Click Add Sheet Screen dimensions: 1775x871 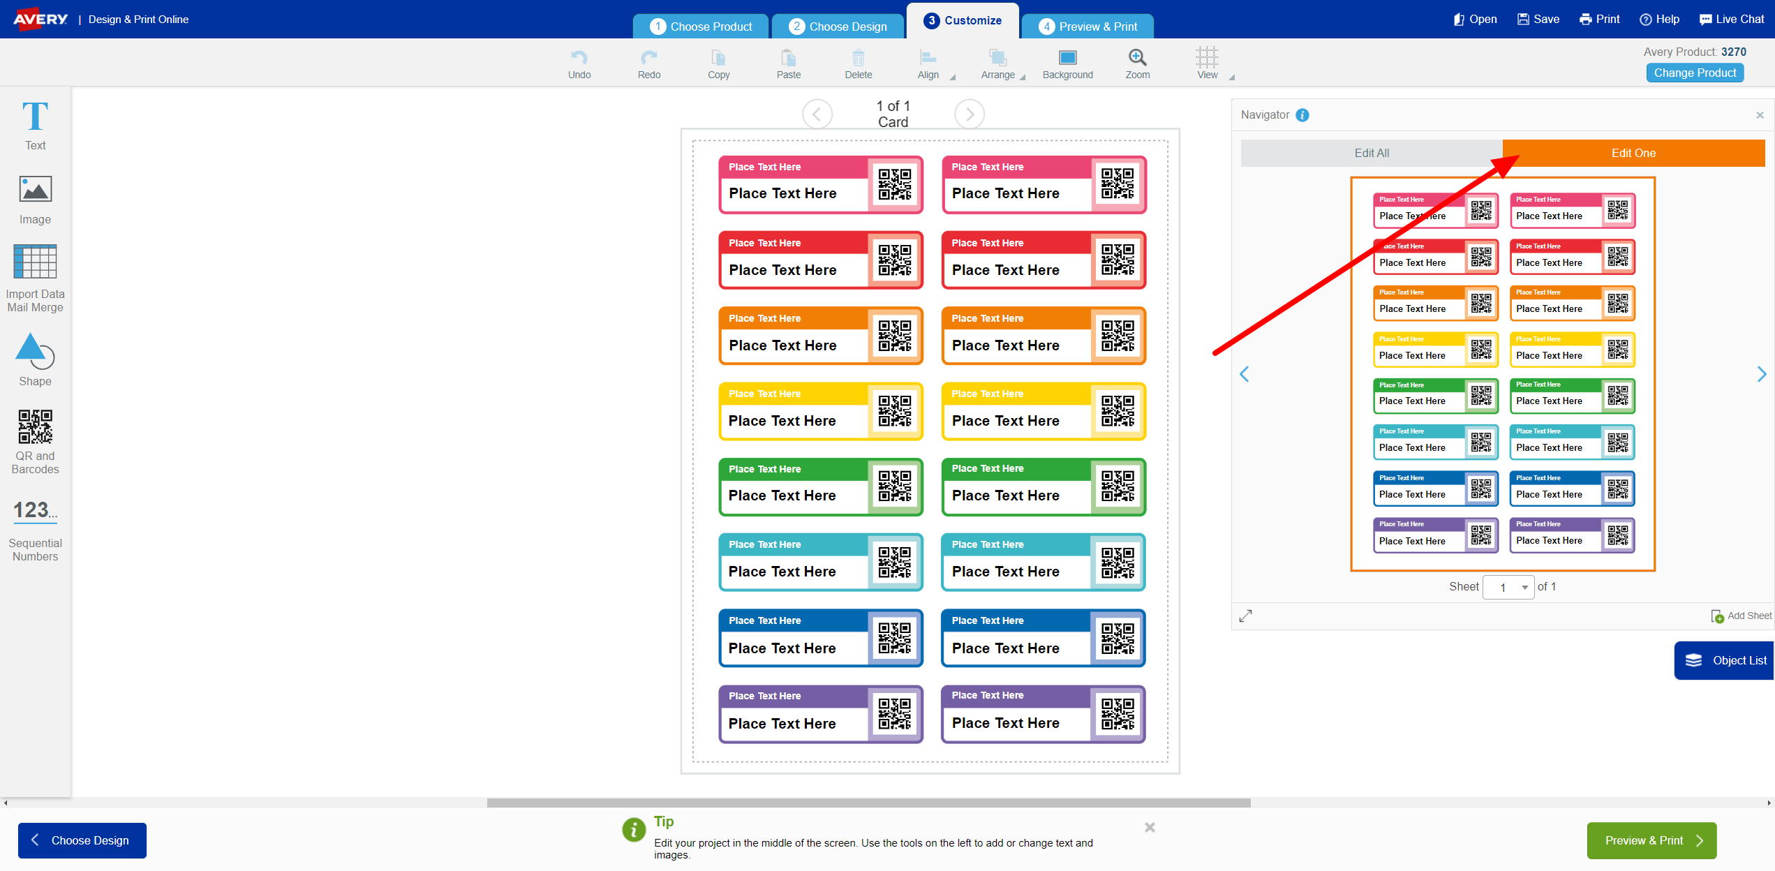coord(1741,616)
